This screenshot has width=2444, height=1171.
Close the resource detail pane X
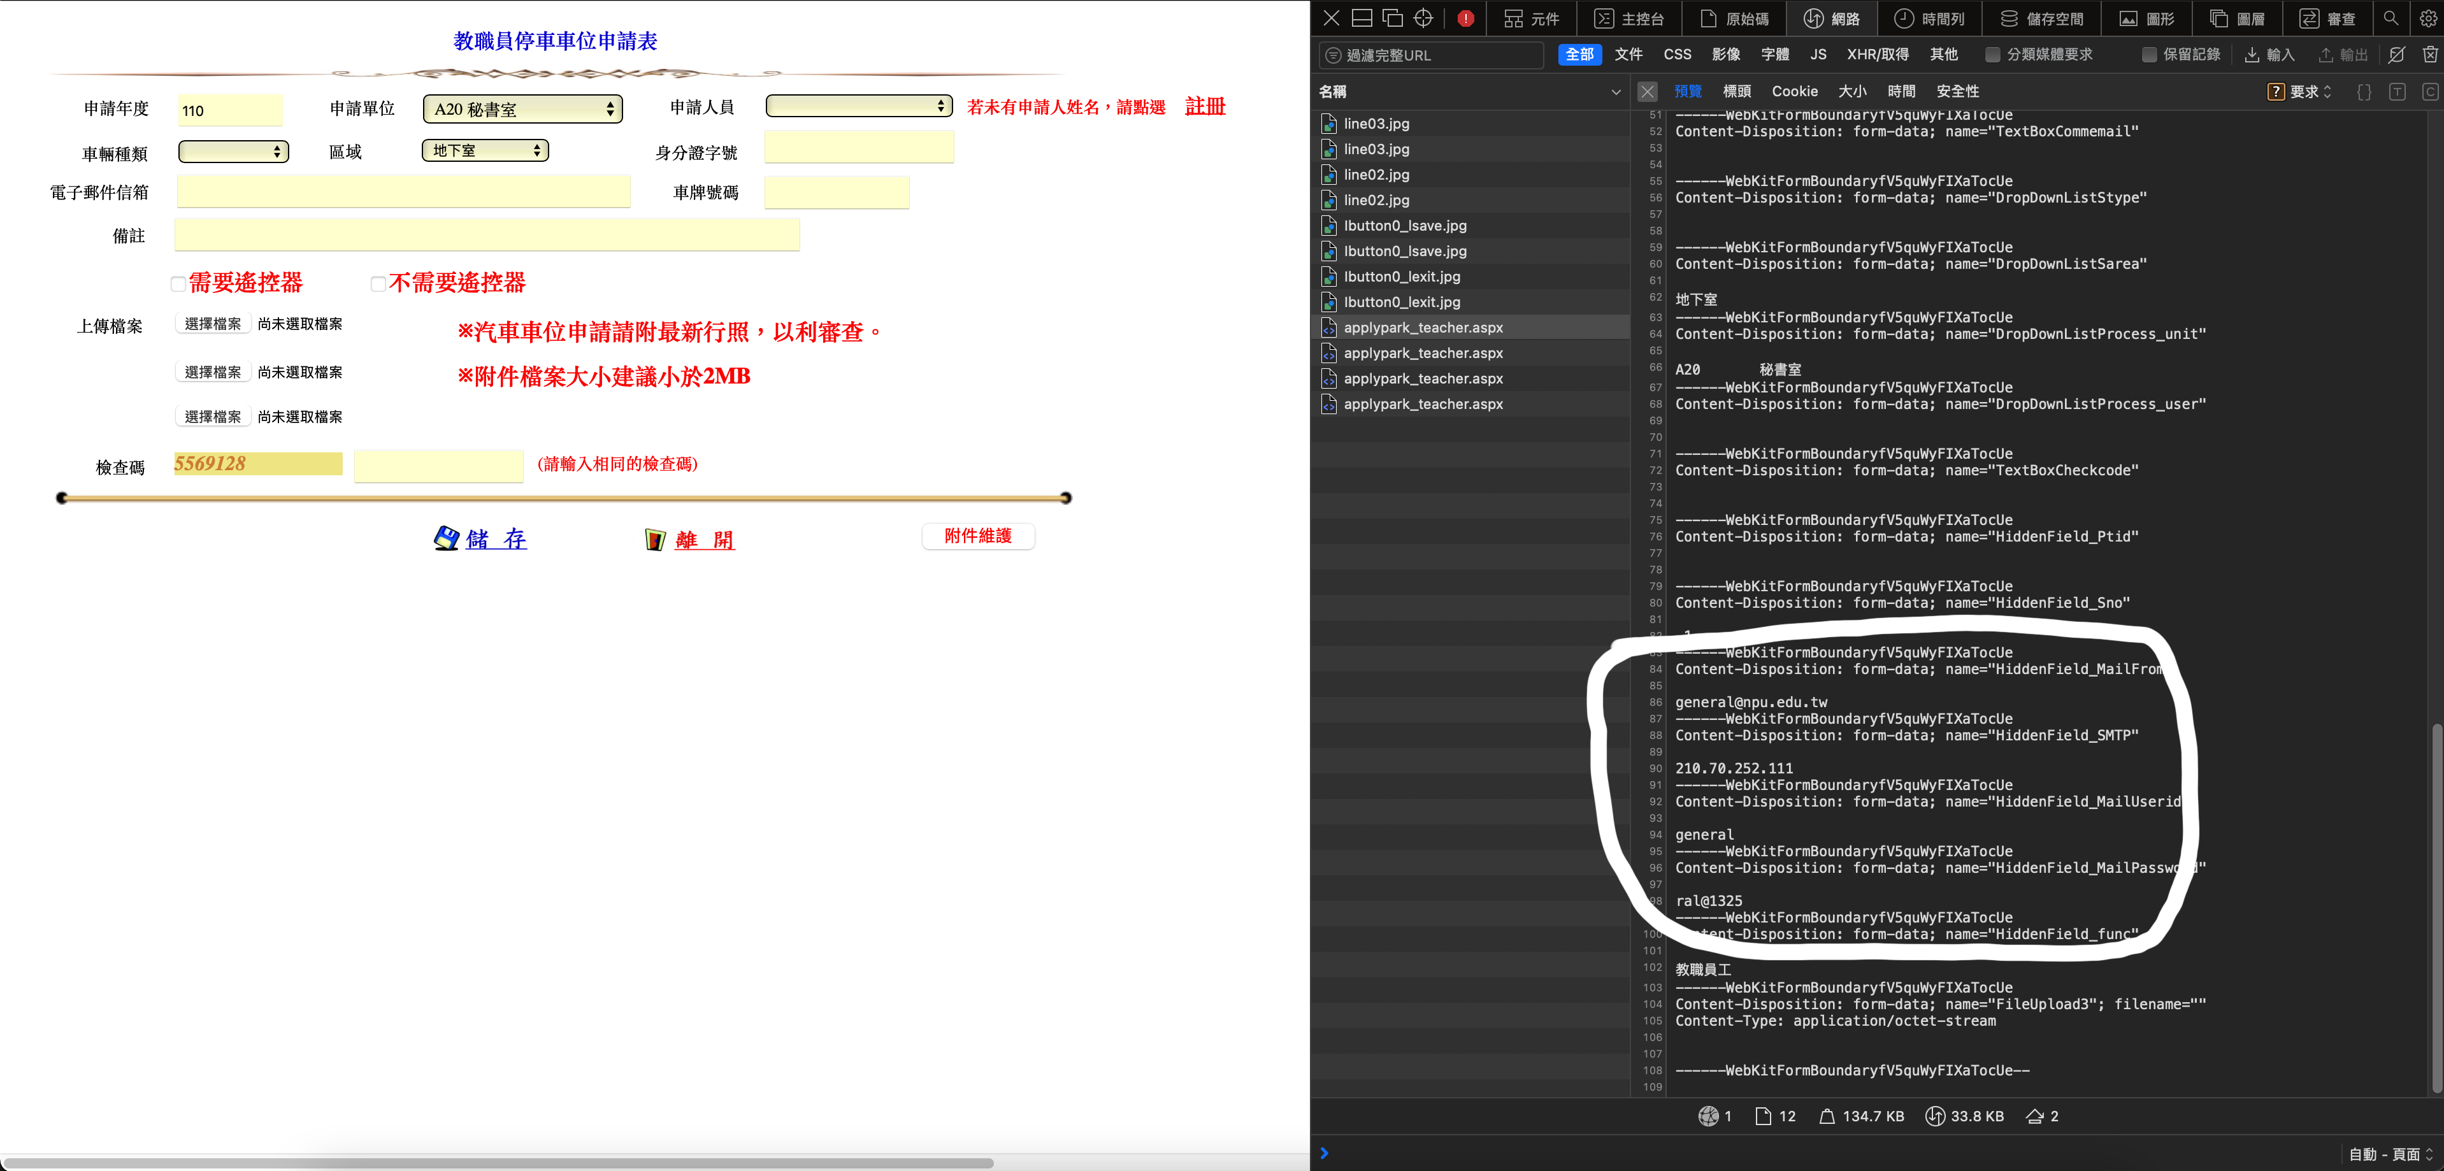pyautogui.click(x=1647, y=91)
